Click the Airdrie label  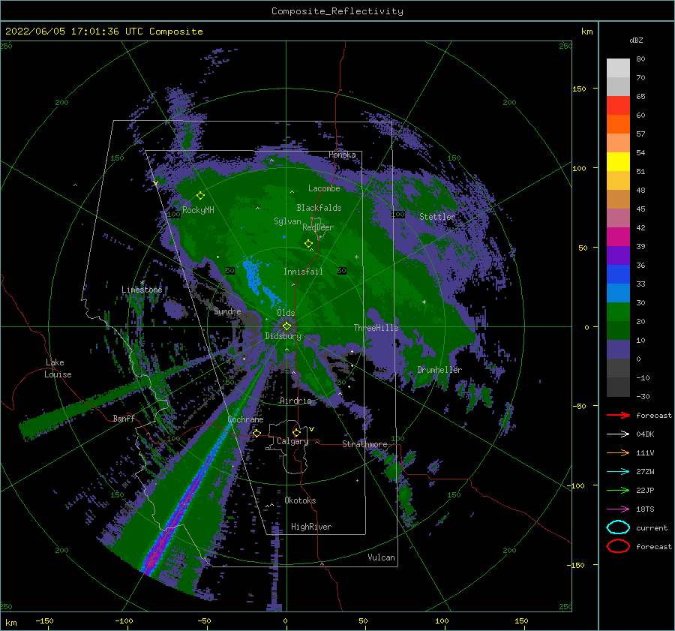[x=295, y=401]
